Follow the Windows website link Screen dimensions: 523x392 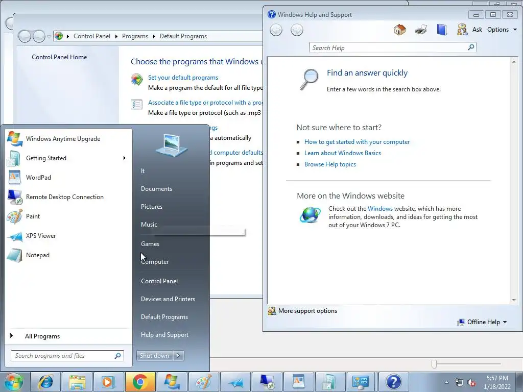[x=380, y=209]
